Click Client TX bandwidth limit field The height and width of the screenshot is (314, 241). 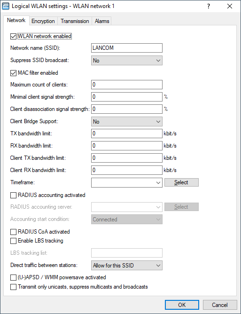pyautogui.click(x=127, y=158)
